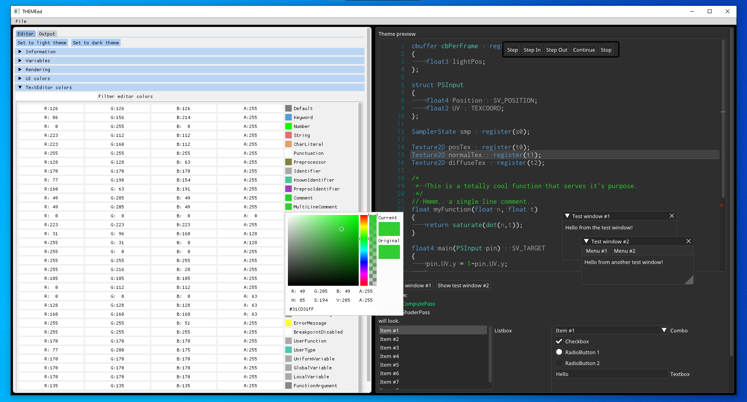Click the resize grip of Test window #2

[x=689, y=280]
